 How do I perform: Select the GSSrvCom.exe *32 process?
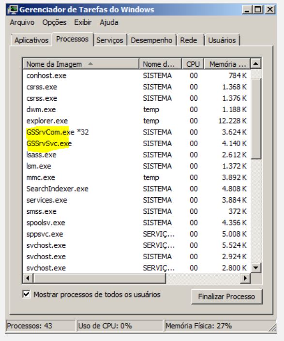[x=136, y=132]
